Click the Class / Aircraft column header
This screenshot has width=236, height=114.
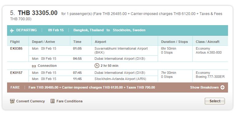point(207,42)
